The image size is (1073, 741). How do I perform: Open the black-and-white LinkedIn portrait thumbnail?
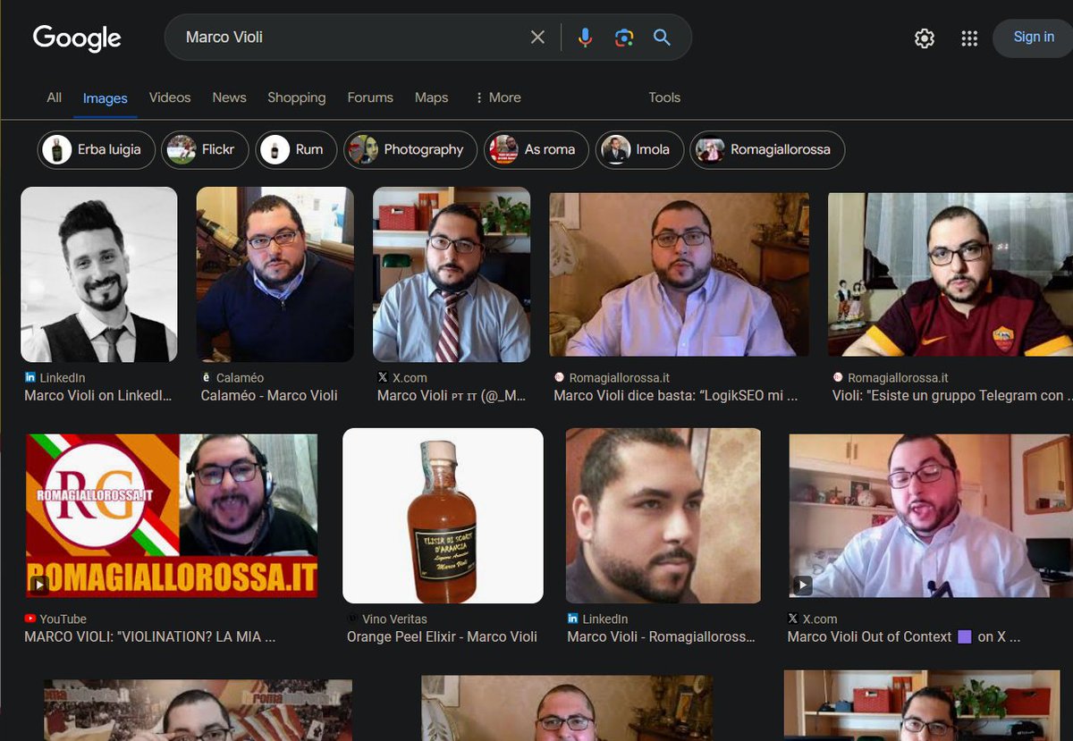99,274
